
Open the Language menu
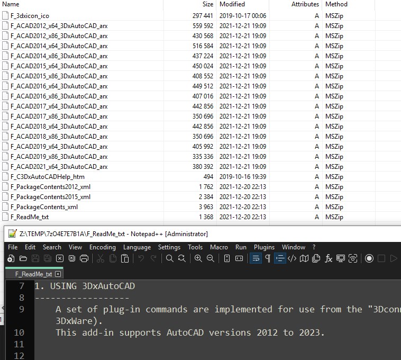click(x=137, y=247)
